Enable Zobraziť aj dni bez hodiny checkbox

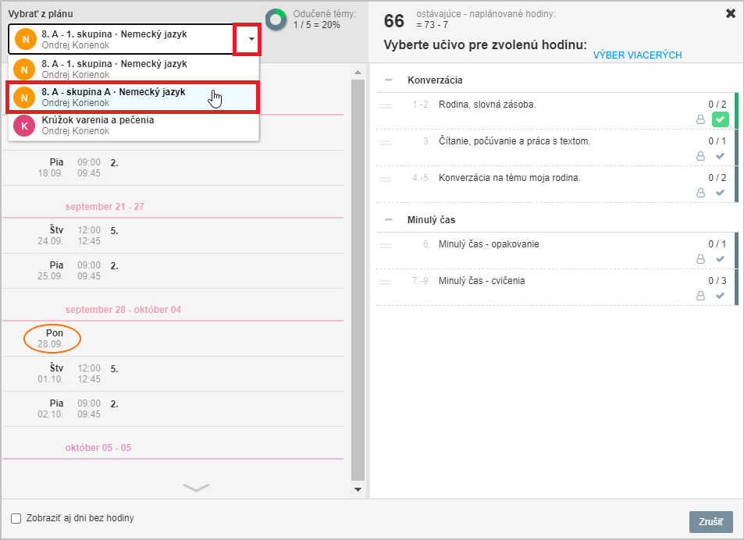[16, 518]
